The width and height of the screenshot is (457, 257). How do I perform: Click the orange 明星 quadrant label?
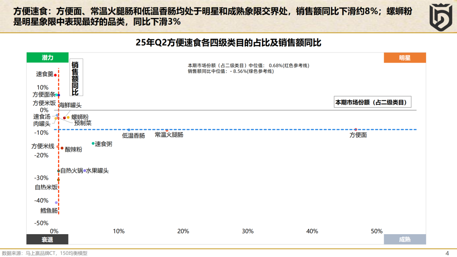405,57
